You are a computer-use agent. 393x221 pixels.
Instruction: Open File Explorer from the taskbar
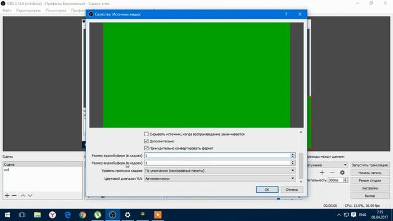(x=37, y=215)
